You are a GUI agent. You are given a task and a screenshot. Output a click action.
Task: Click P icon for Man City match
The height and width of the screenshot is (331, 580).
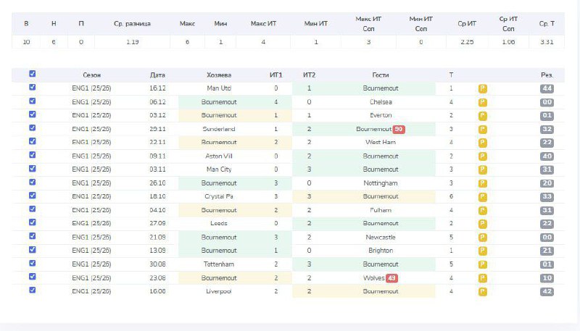[x=482, y=169]
